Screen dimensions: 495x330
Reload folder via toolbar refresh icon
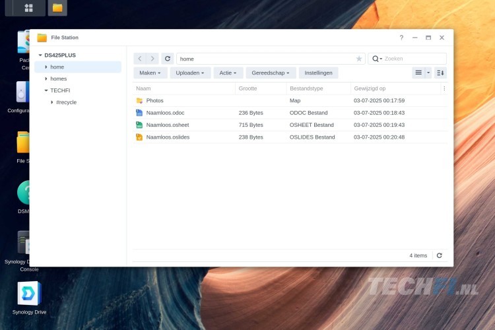click(168, 59)
